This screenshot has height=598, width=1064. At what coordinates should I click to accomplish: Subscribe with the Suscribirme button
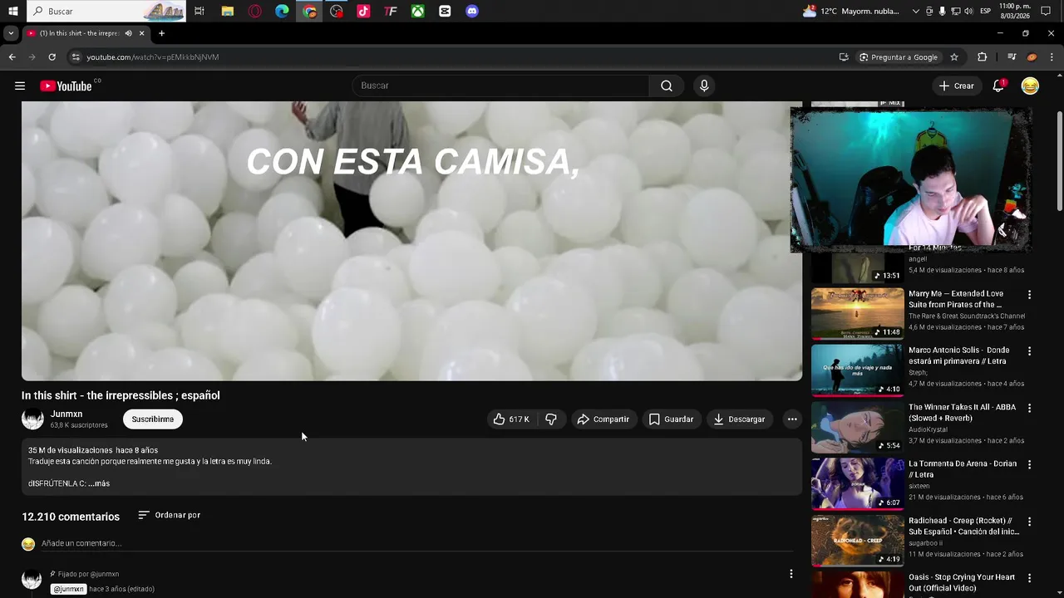coord(153,419)
